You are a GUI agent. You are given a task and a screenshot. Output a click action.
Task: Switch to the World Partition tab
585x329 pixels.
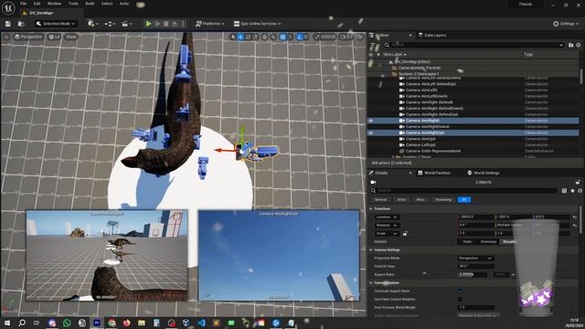tap(434, 173)
